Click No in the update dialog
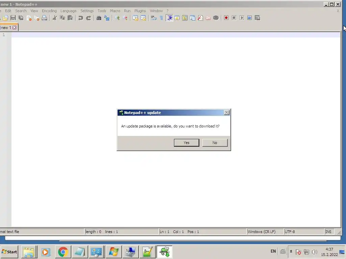This screenshot has width=346, height=259. tap(215, 143)
